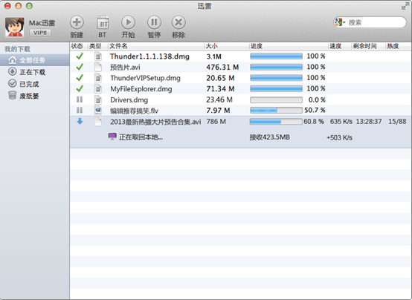Click the video file icon for 编辑推荐搞笑.flv
This screenshot has width=412, height=300.
coord(98,110)
